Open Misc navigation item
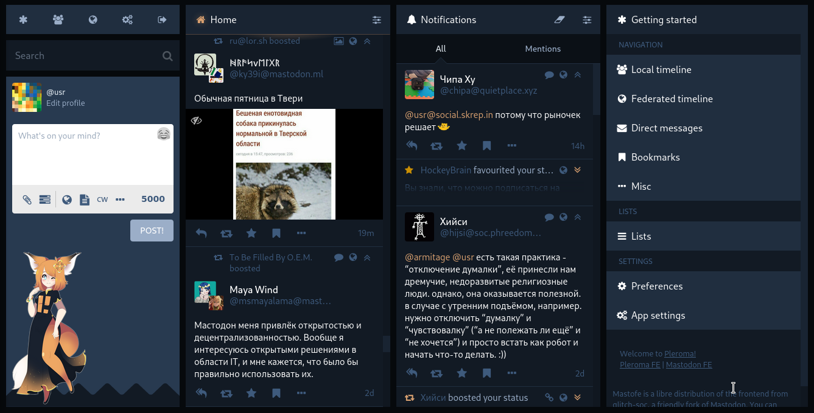The image size is (814, 413). pyautogui.click(x=703, y=186)
